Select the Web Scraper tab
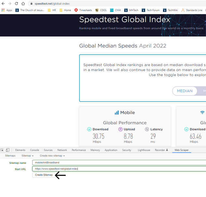Image resolution: width=206 pixels, height=197 pixels. [182, 150]
